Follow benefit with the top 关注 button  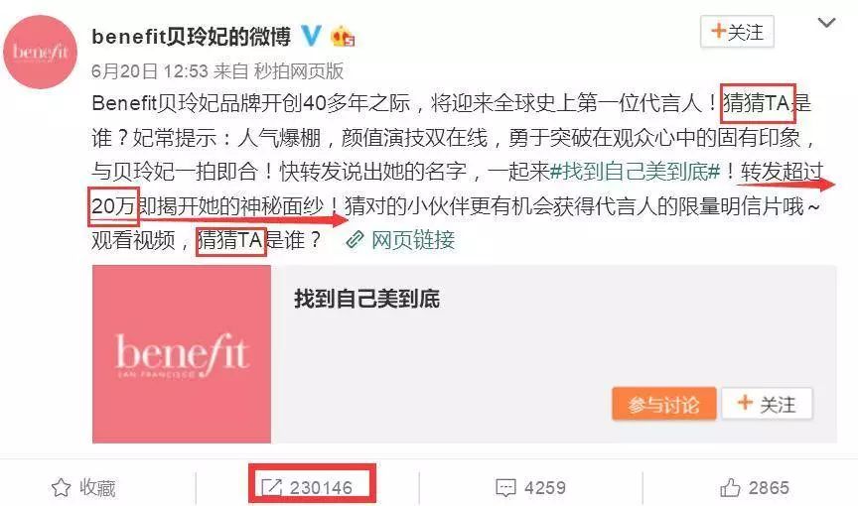[x=737, y=32]
